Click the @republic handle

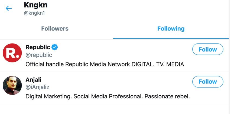click(39, 55)
